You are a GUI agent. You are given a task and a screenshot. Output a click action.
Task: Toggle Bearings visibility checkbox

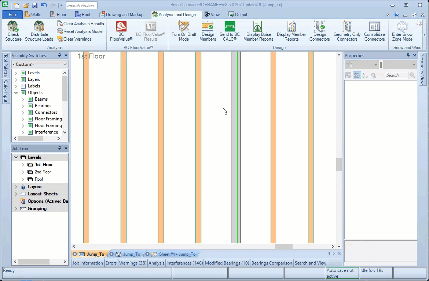click(30, 106)
